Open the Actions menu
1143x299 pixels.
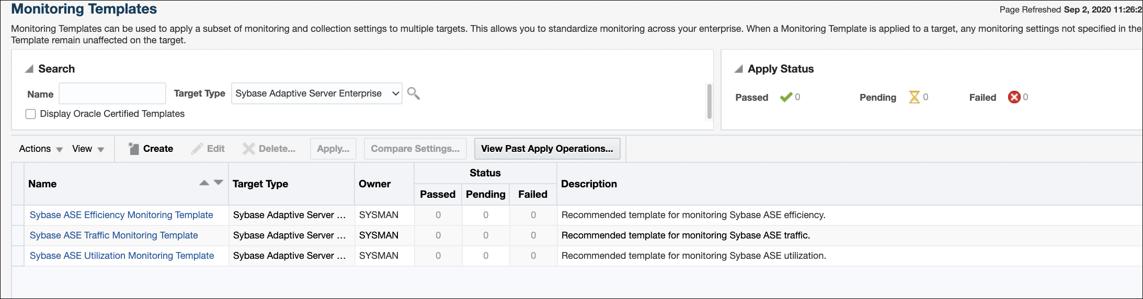pos(41,149)
